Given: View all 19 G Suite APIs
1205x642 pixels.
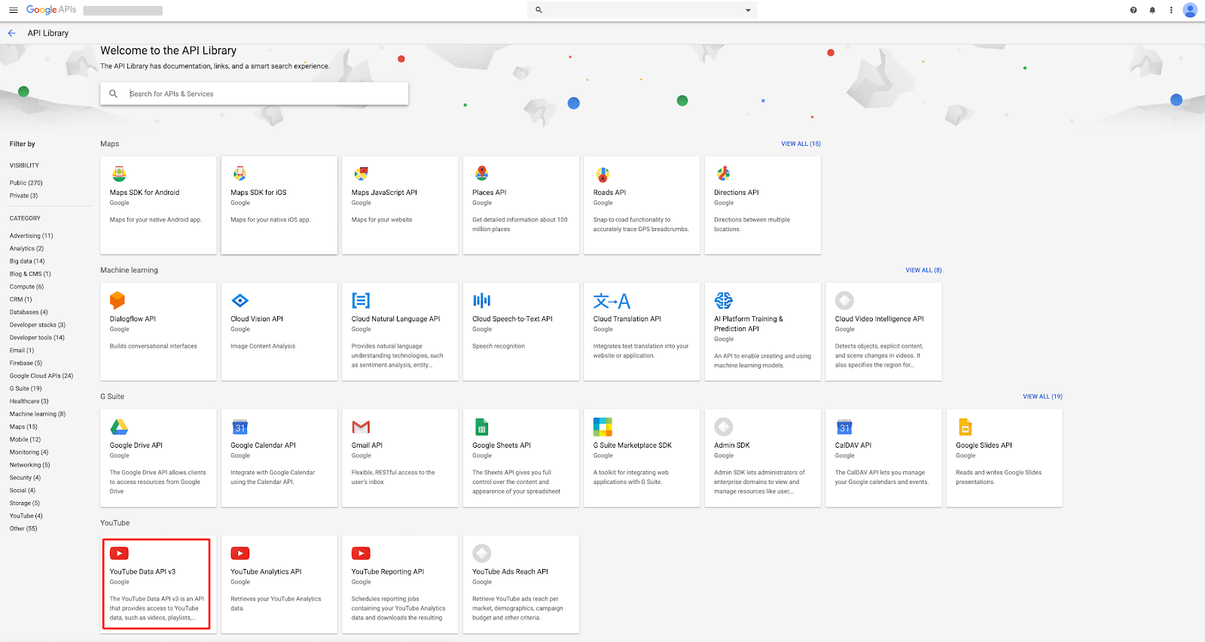Looking at the screenshot, I should tap(1042, 397).
